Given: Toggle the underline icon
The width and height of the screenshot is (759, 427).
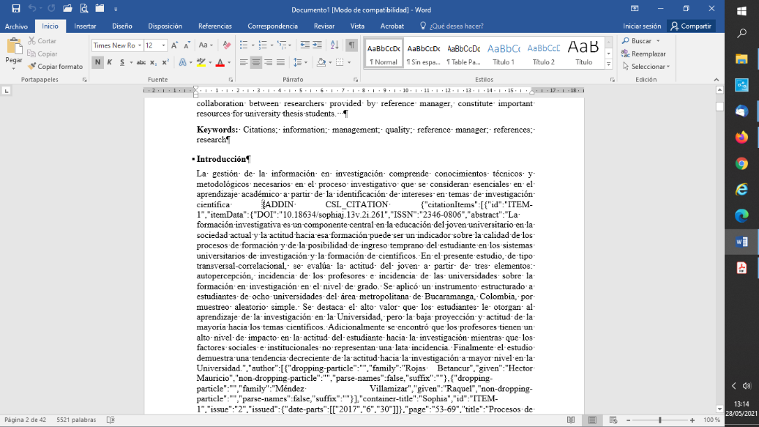Looking at the screenshot, I should [122, 62].
